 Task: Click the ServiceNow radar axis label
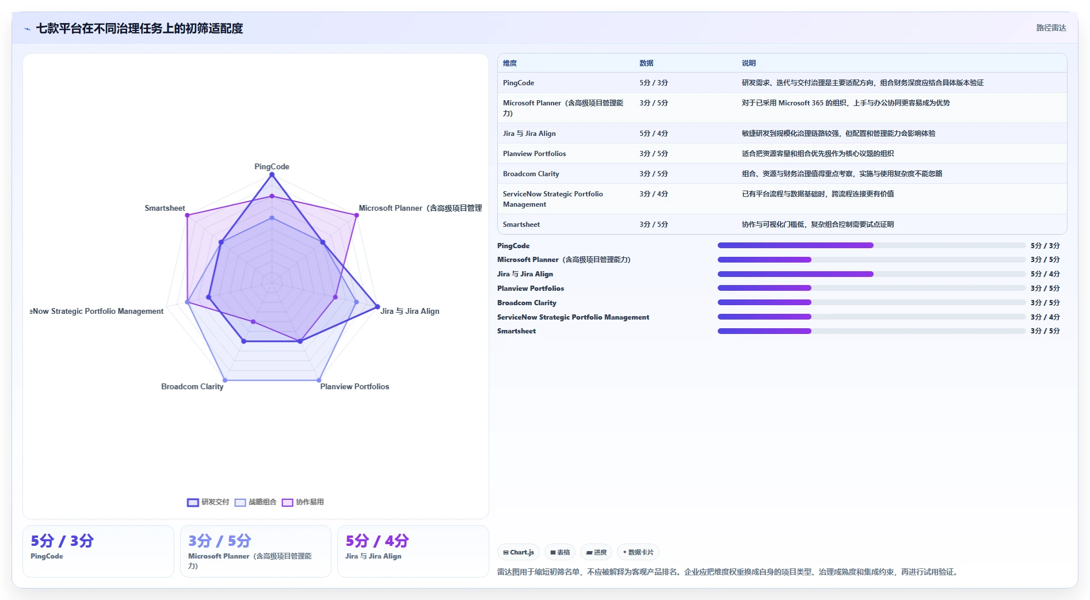[x=97, y=311]
